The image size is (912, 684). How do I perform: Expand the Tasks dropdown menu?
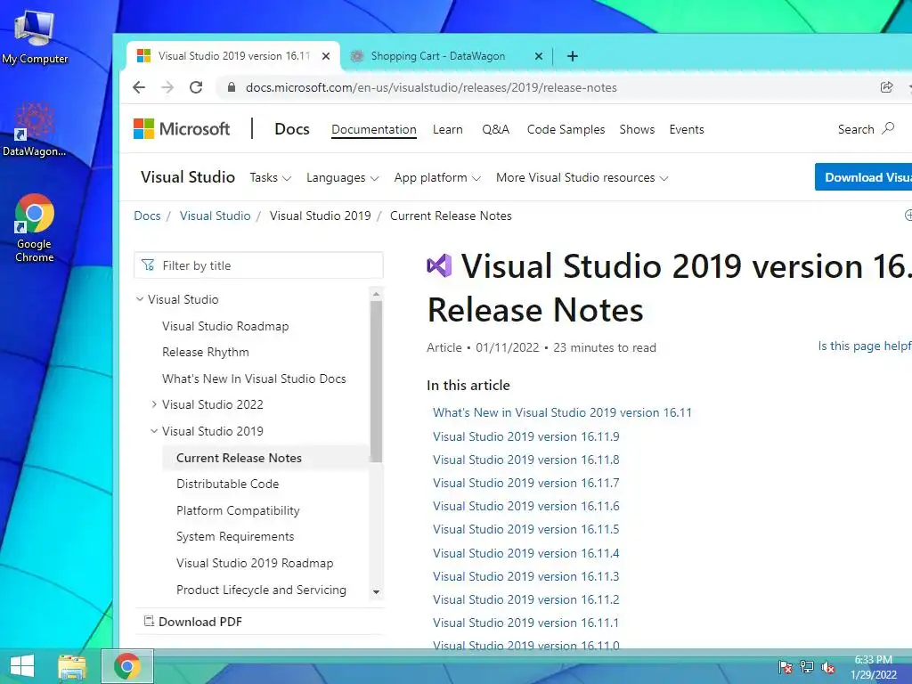tap(271, 177)
